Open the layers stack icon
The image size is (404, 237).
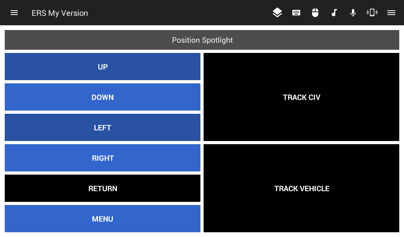click(277, 13)
